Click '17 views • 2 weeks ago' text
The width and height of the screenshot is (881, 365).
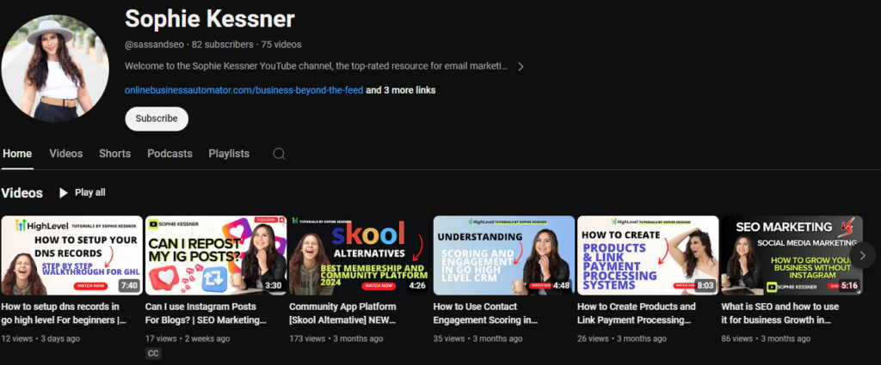pos(188,338)
